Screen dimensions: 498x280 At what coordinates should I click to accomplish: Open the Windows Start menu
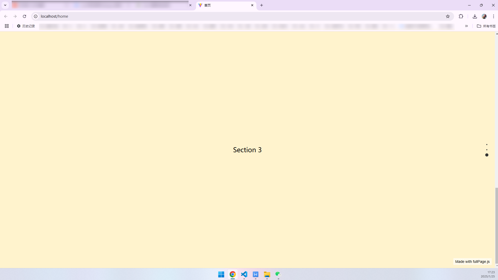(x=221, y=274)
